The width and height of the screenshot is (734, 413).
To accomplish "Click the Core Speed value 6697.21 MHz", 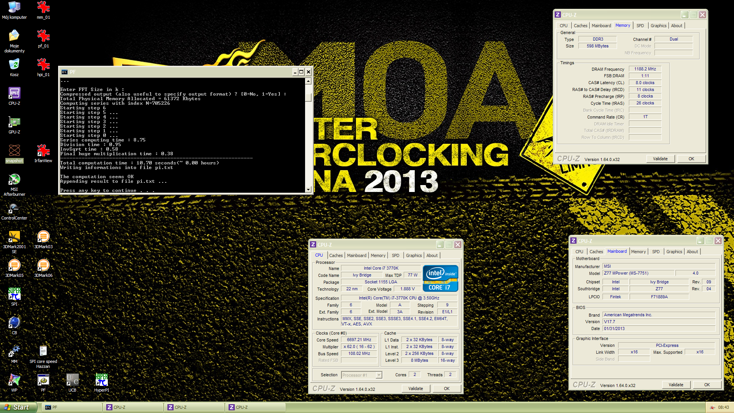I will point(359,340).
